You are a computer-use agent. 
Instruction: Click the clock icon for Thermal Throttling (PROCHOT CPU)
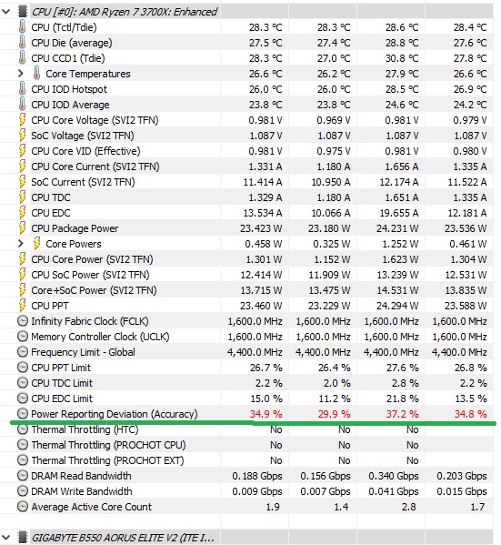[x=23, y=445]
